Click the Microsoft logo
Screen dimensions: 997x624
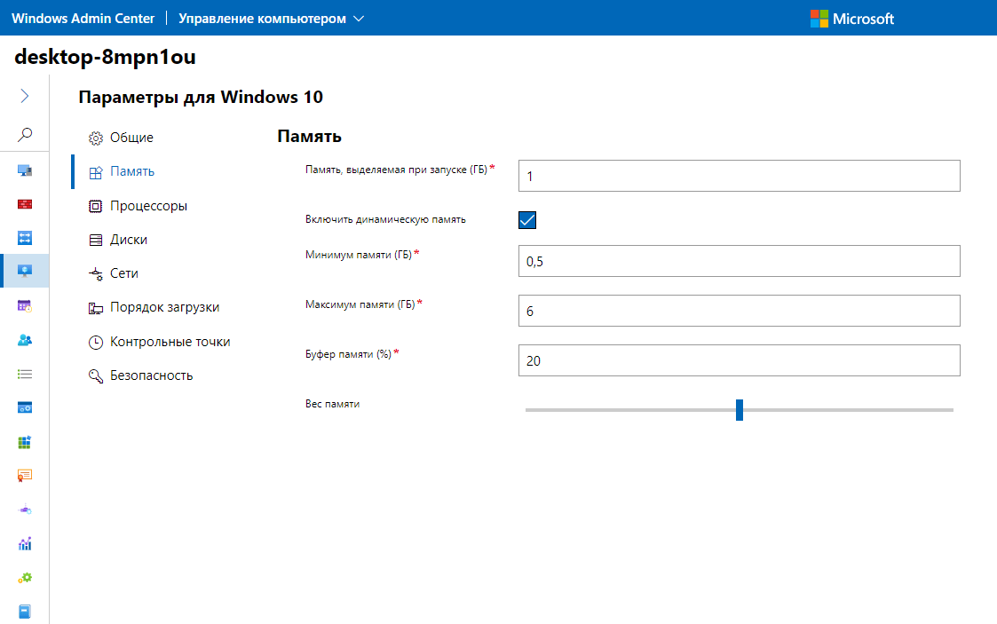point(851,18)
